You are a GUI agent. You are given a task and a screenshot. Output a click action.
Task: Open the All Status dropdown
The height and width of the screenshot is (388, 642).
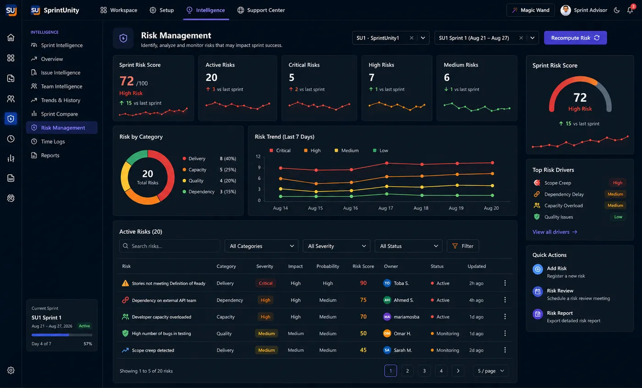pos(409,246)
